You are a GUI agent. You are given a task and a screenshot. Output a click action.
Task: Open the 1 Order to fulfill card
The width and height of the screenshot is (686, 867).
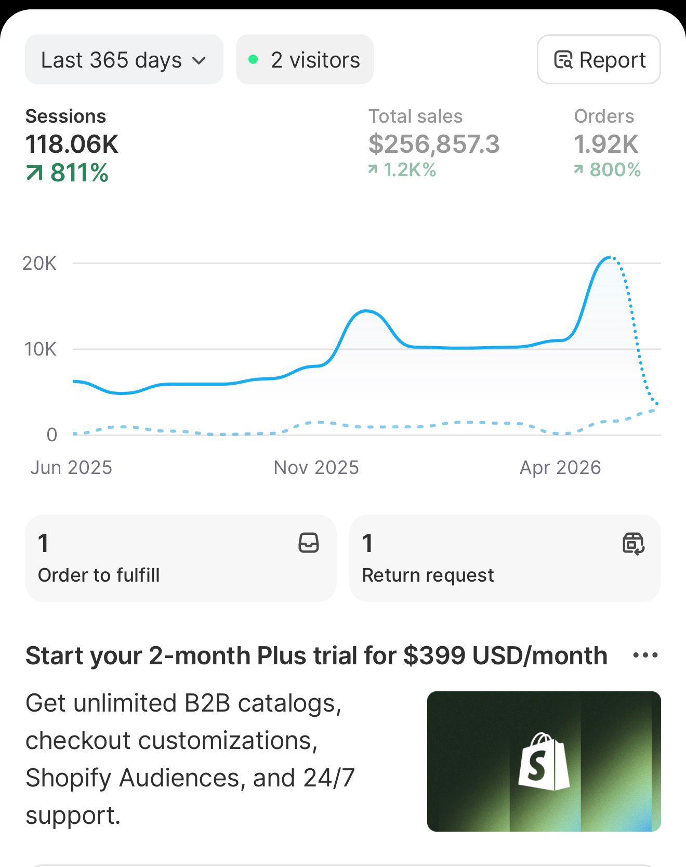[x=181, y=558]
